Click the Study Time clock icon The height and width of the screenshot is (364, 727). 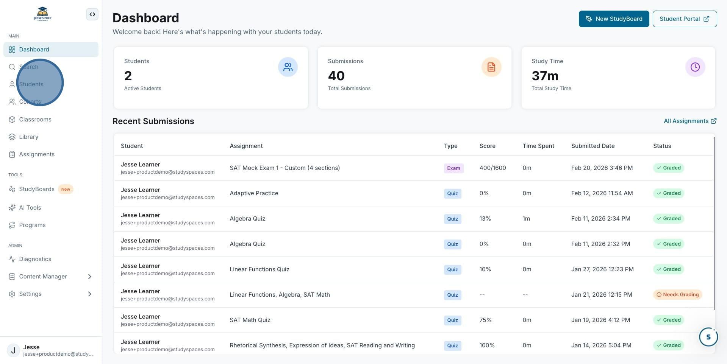coord(695,67)
